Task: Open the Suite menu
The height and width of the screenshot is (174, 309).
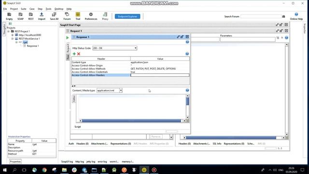Action: click(x=24, y=9)
